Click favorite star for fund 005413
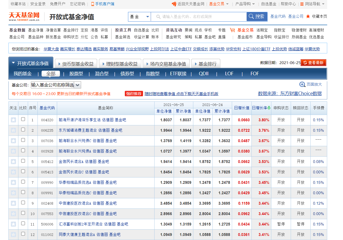This screenshot has width=343, height=240. (14, 172)
